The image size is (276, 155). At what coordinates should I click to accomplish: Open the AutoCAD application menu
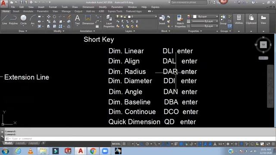click(4, 3)
